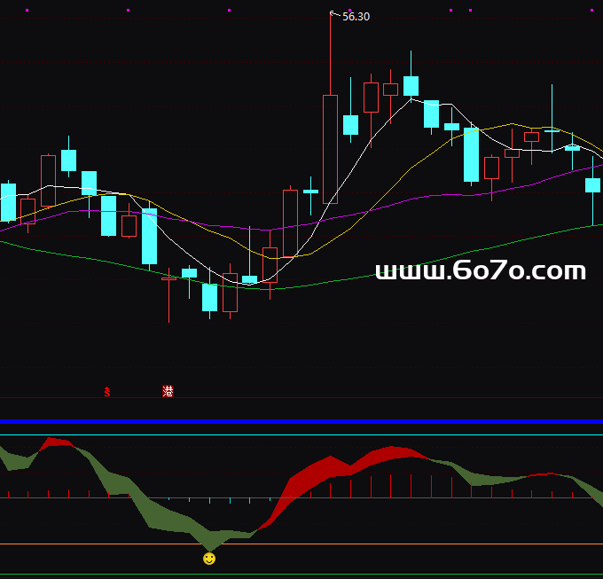Click the thin cyan line below the blue bar
Screen dimensions: 603x579
[x=301, y=435]
